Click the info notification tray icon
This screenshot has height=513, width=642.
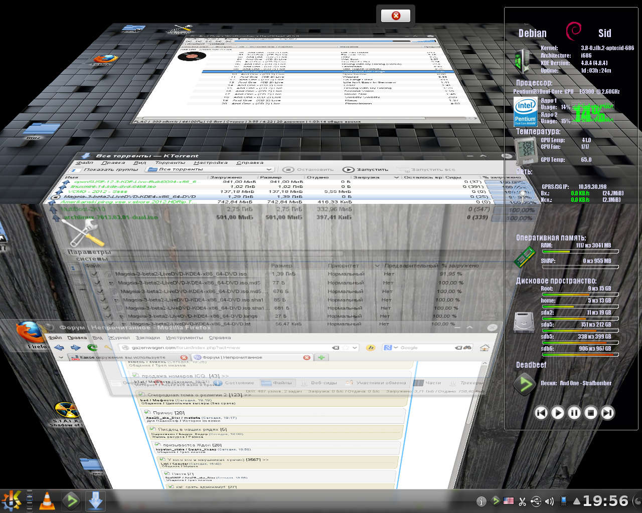coord(481,501)
